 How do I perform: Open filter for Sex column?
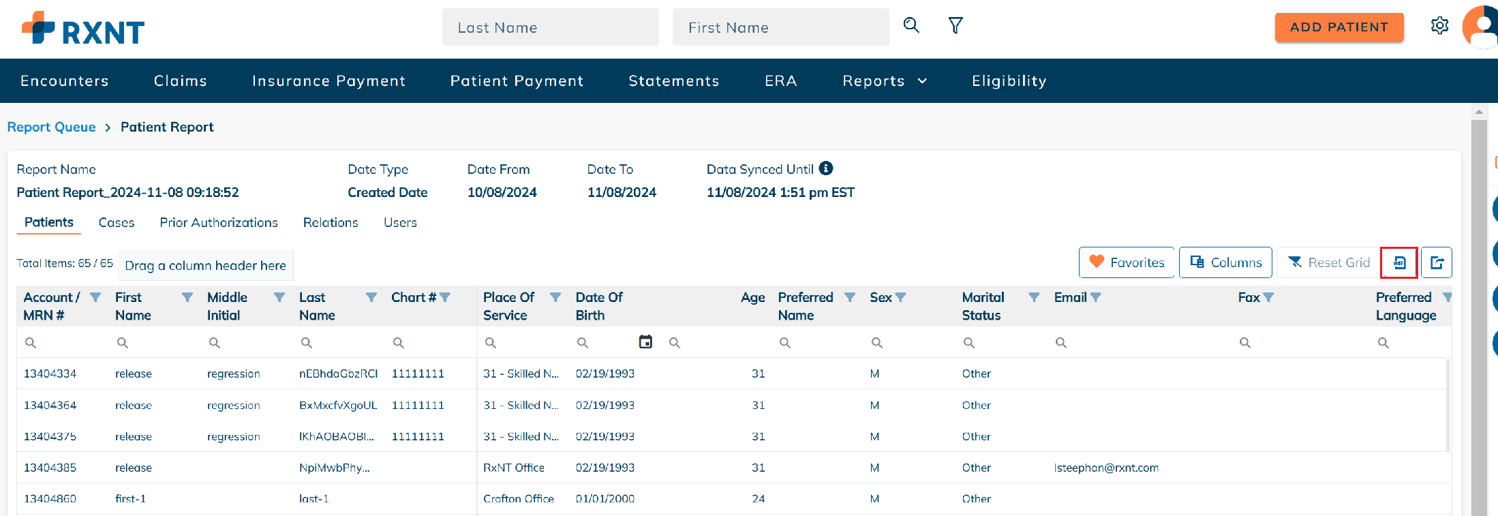click(900, 297)
